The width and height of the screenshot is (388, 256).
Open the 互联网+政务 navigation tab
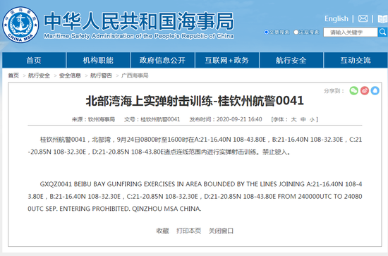[x=227, y=60]
